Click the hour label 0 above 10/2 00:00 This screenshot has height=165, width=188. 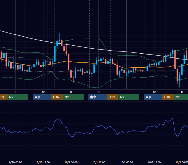coord(126,92)
